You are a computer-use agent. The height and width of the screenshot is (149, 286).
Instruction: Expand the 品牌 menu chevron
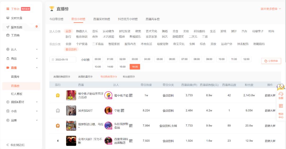pyautogui.click(x=37, y=120)
